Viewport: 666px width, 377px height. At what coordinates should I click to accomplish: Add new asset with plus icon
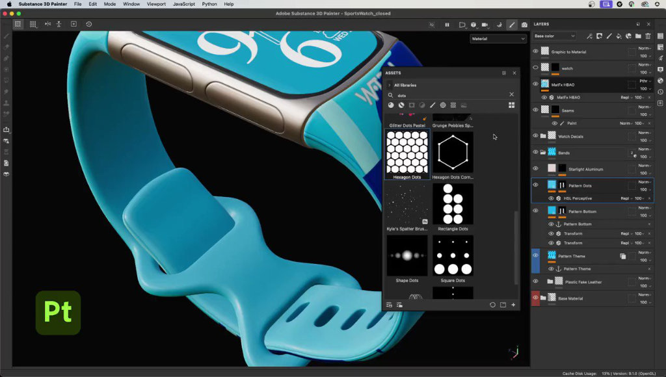pyautogui.click(x=513, y=305)
